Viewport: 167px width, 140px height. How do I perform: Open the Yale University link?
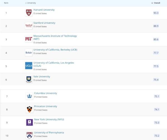coord(42,77)
